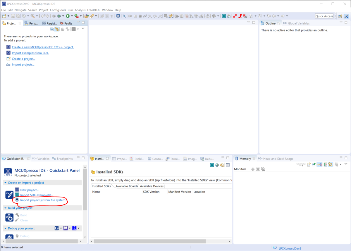Toggle Link with Editor in Project Explorer
The image size is (351, 251).
[x=57, y=29]
